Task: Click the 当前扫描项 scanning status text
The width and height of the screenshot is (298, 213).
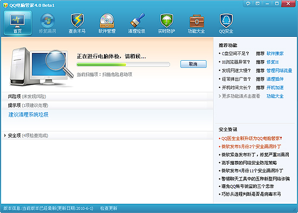Action: pyautogui.click(x=105, y=74)
